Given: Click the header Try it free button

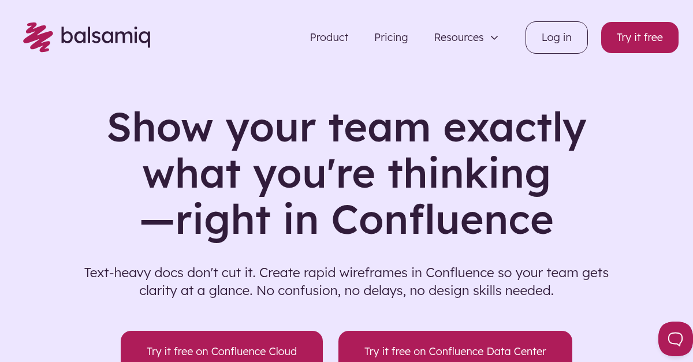Looking at the screenshot, I should point(639,38).
